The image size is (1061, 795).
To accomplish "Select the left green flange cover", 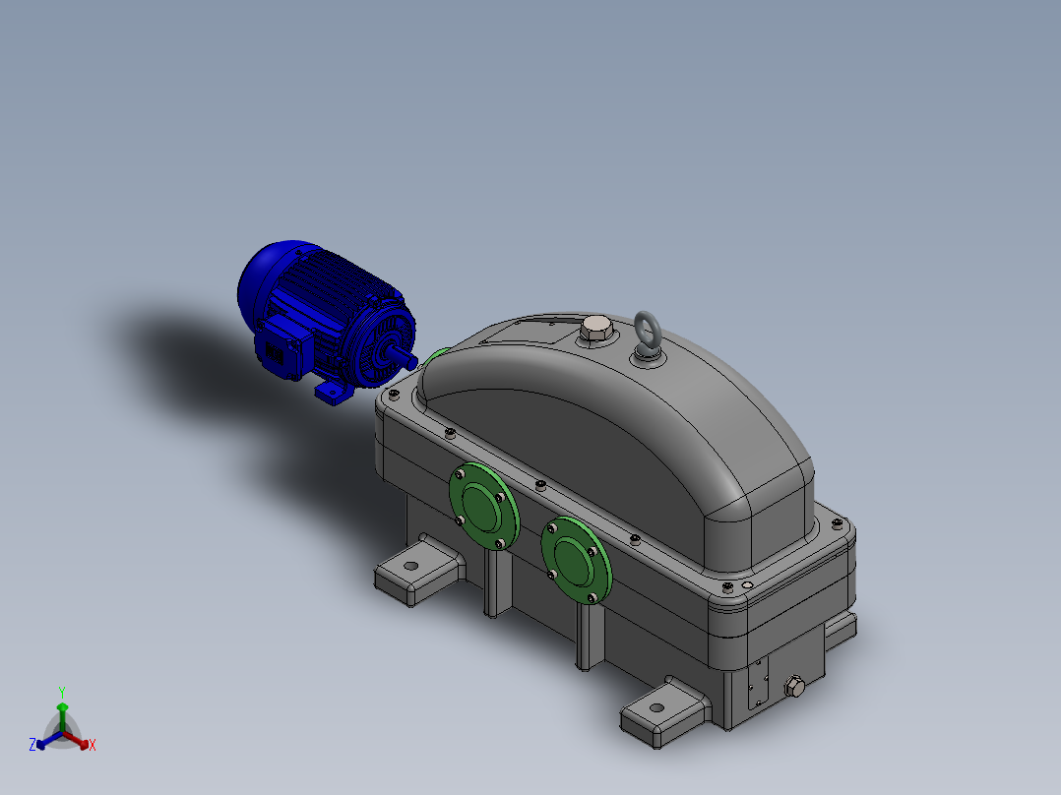I will pos(484,506).
